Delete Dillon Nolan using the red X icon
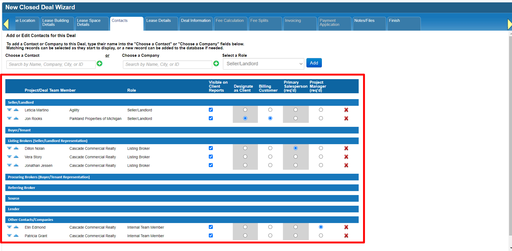 (x=346, y=148)
